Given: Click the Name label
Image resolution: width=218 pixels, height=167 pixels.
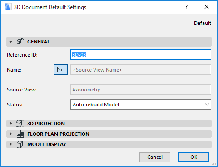Looking at the screenshot, I should coord(14,70).
